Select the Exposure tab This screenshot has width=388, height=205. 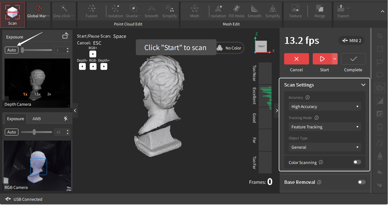click(x=15, y=118)
